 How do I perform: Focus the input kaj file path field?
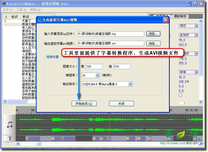pos(111,34)
